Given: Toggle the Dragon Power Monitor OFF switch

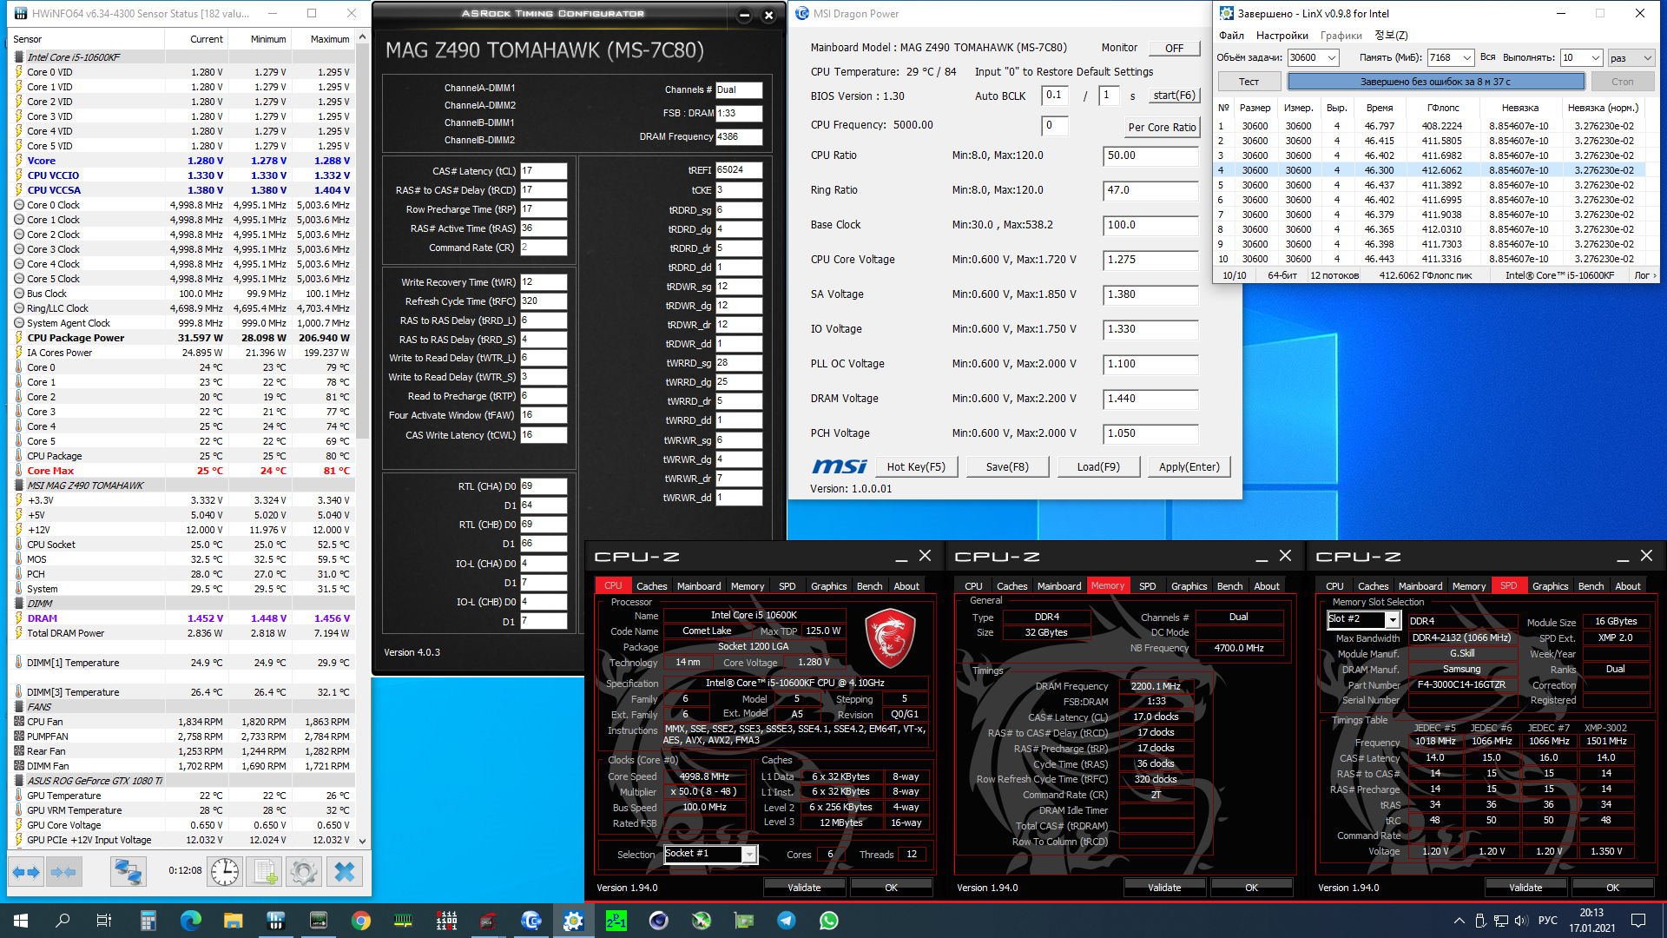Looking at the screenshot, I should tap(1174, 49).
